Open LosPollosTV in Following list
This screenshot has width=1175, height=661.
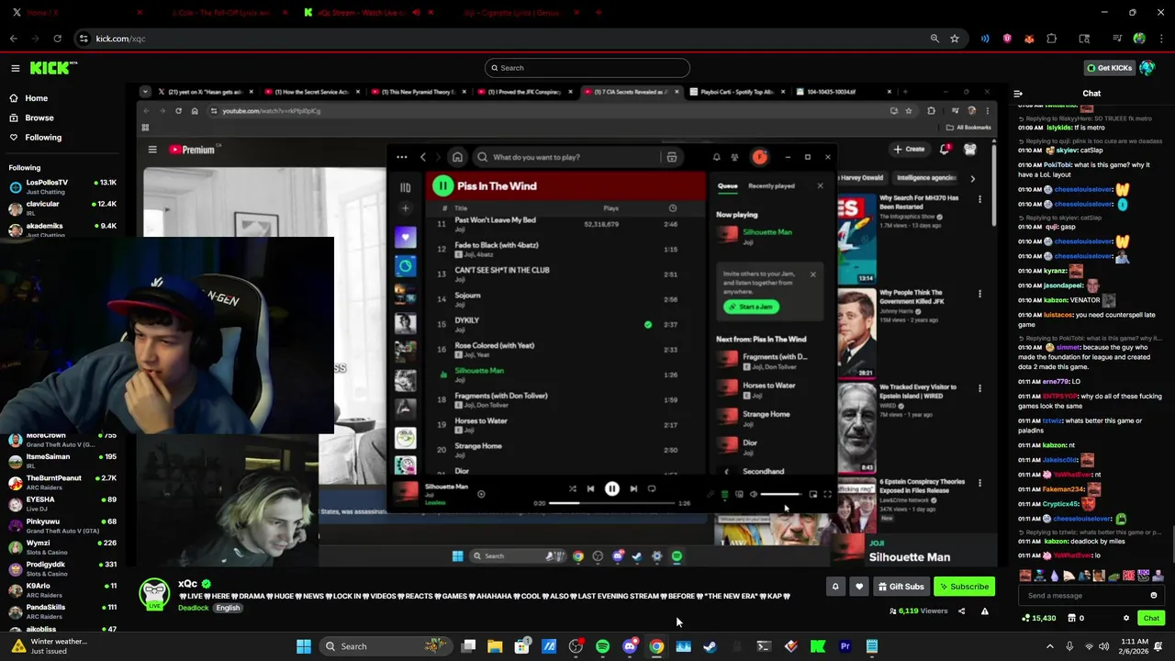62,186
